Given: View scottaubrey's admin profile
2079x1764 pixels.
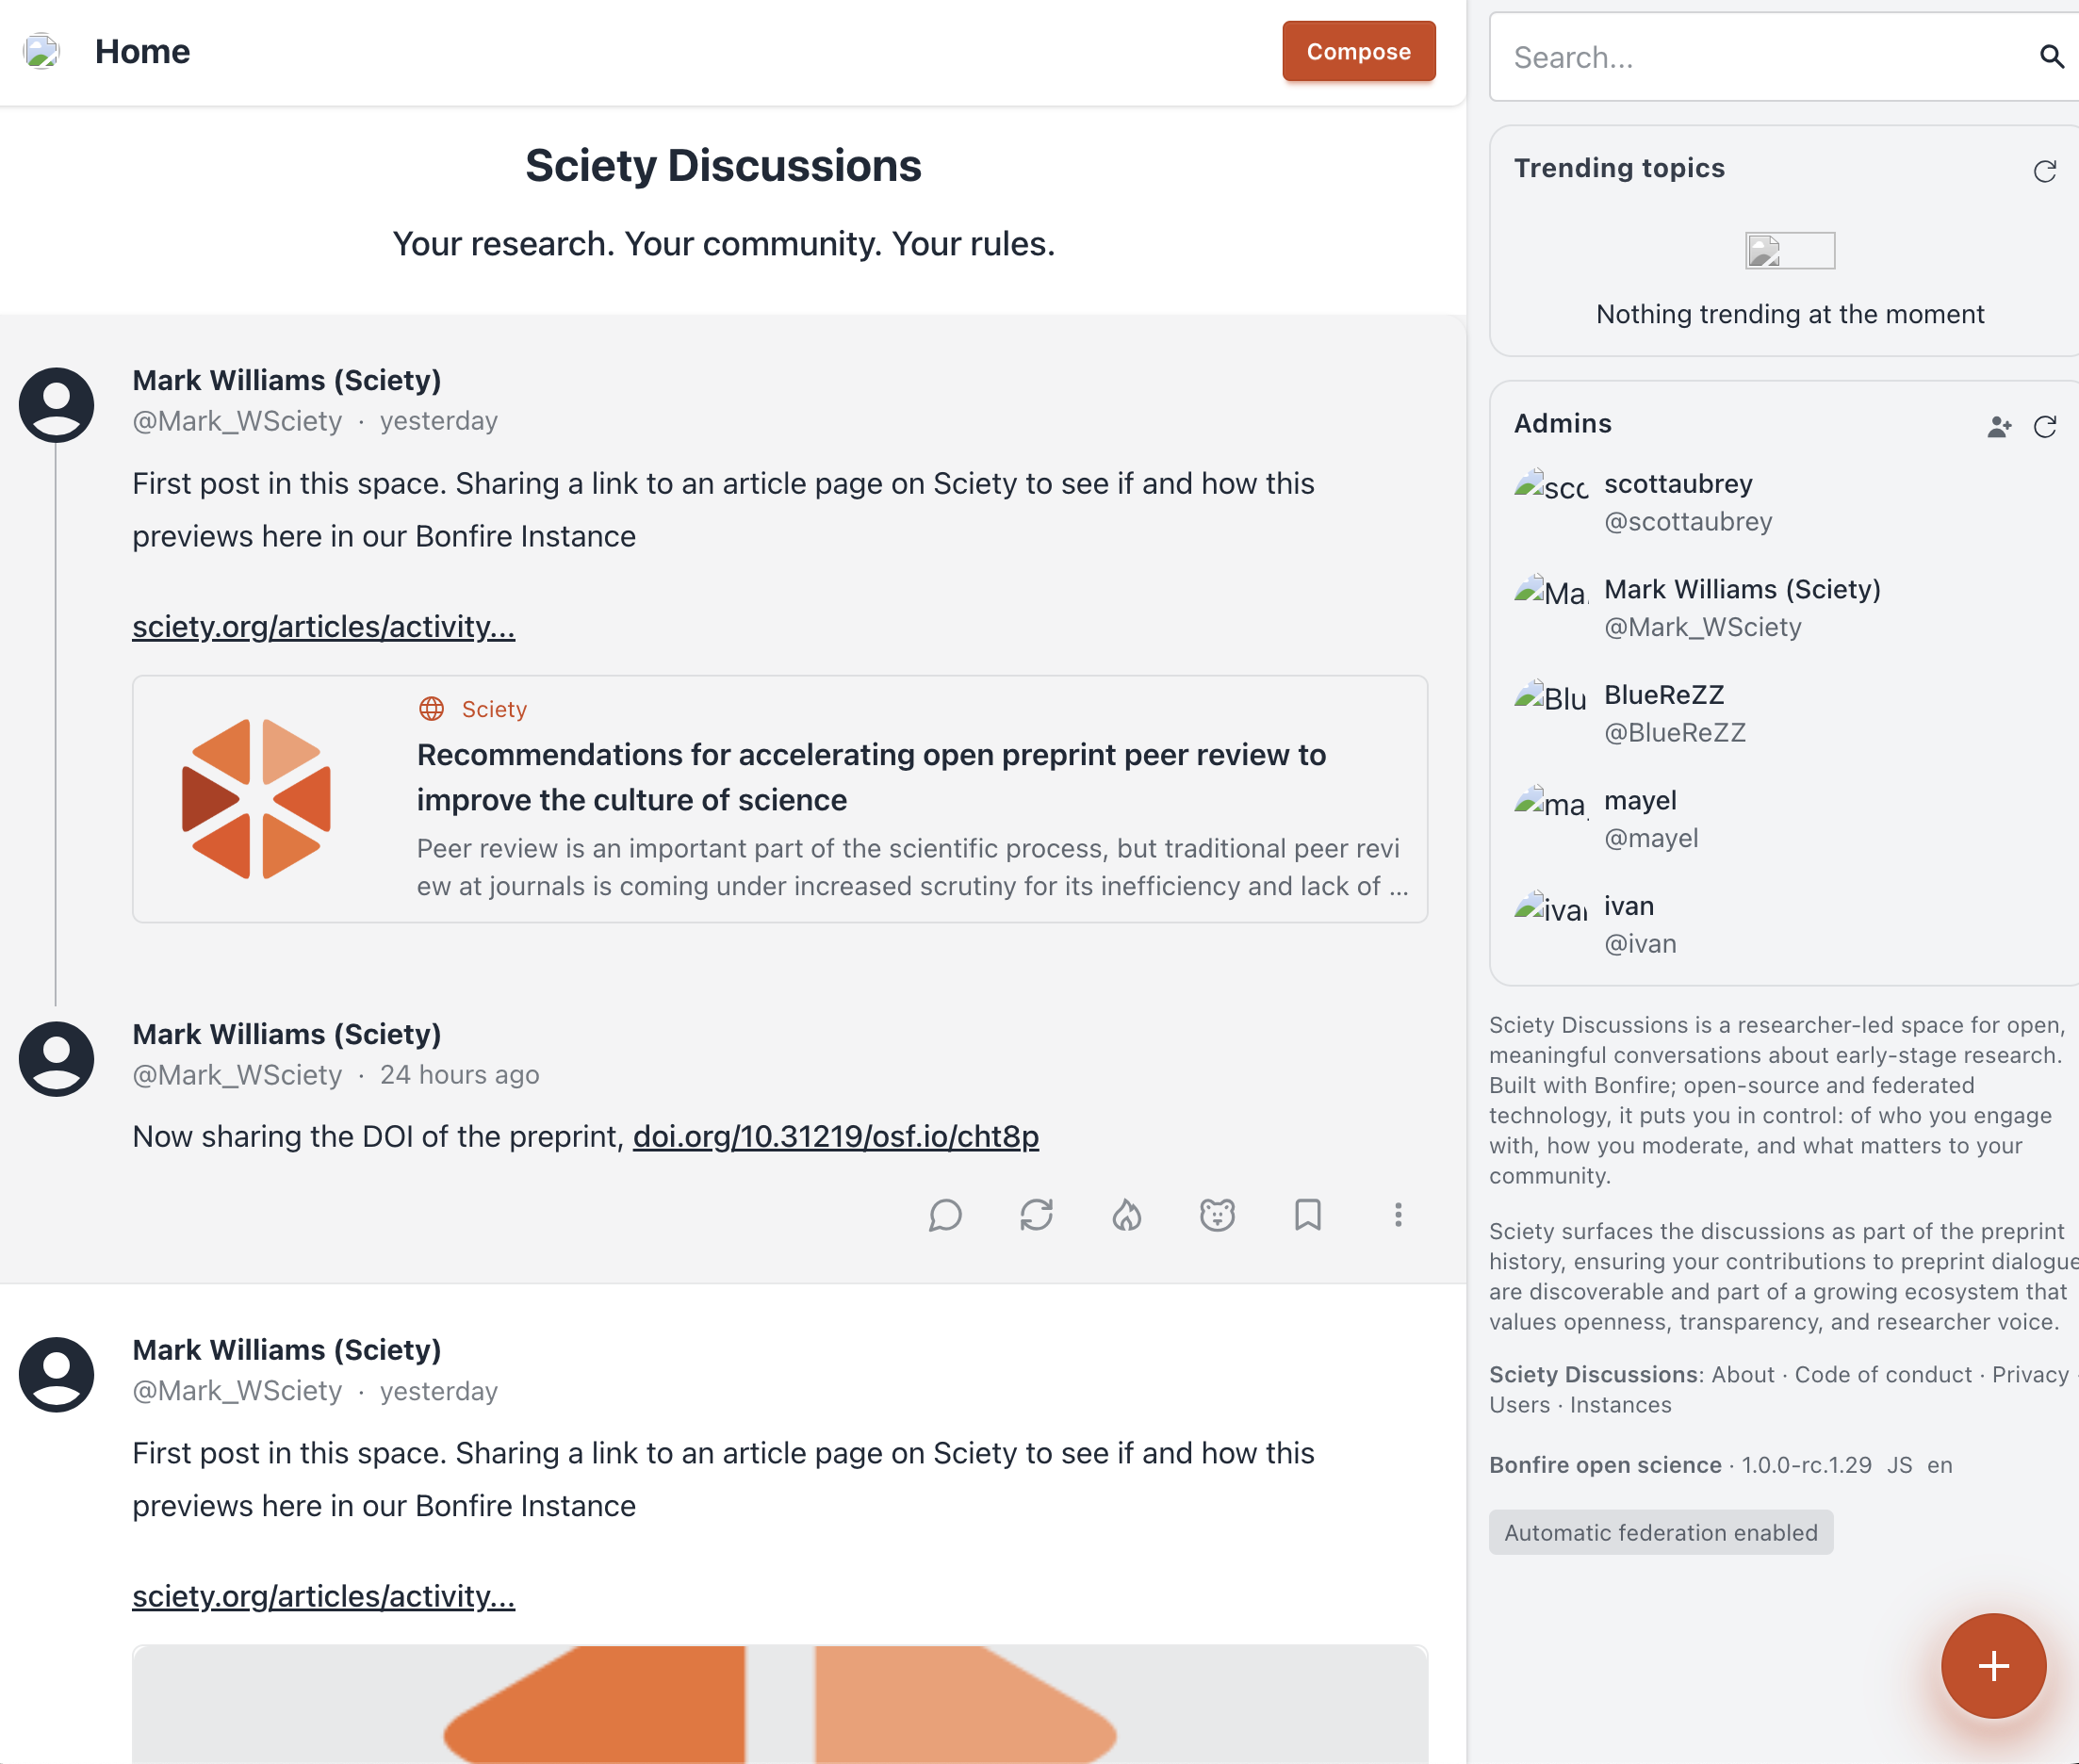Looking at the screenshot, I should click(x=1677, y=484).
